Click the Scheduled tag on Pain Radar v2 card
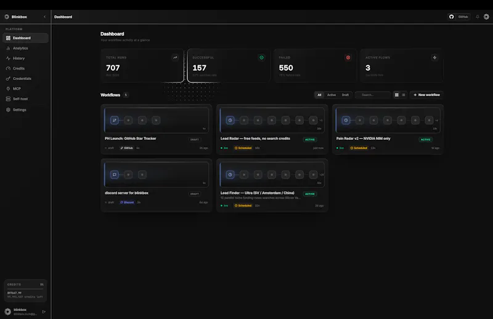 359,148
